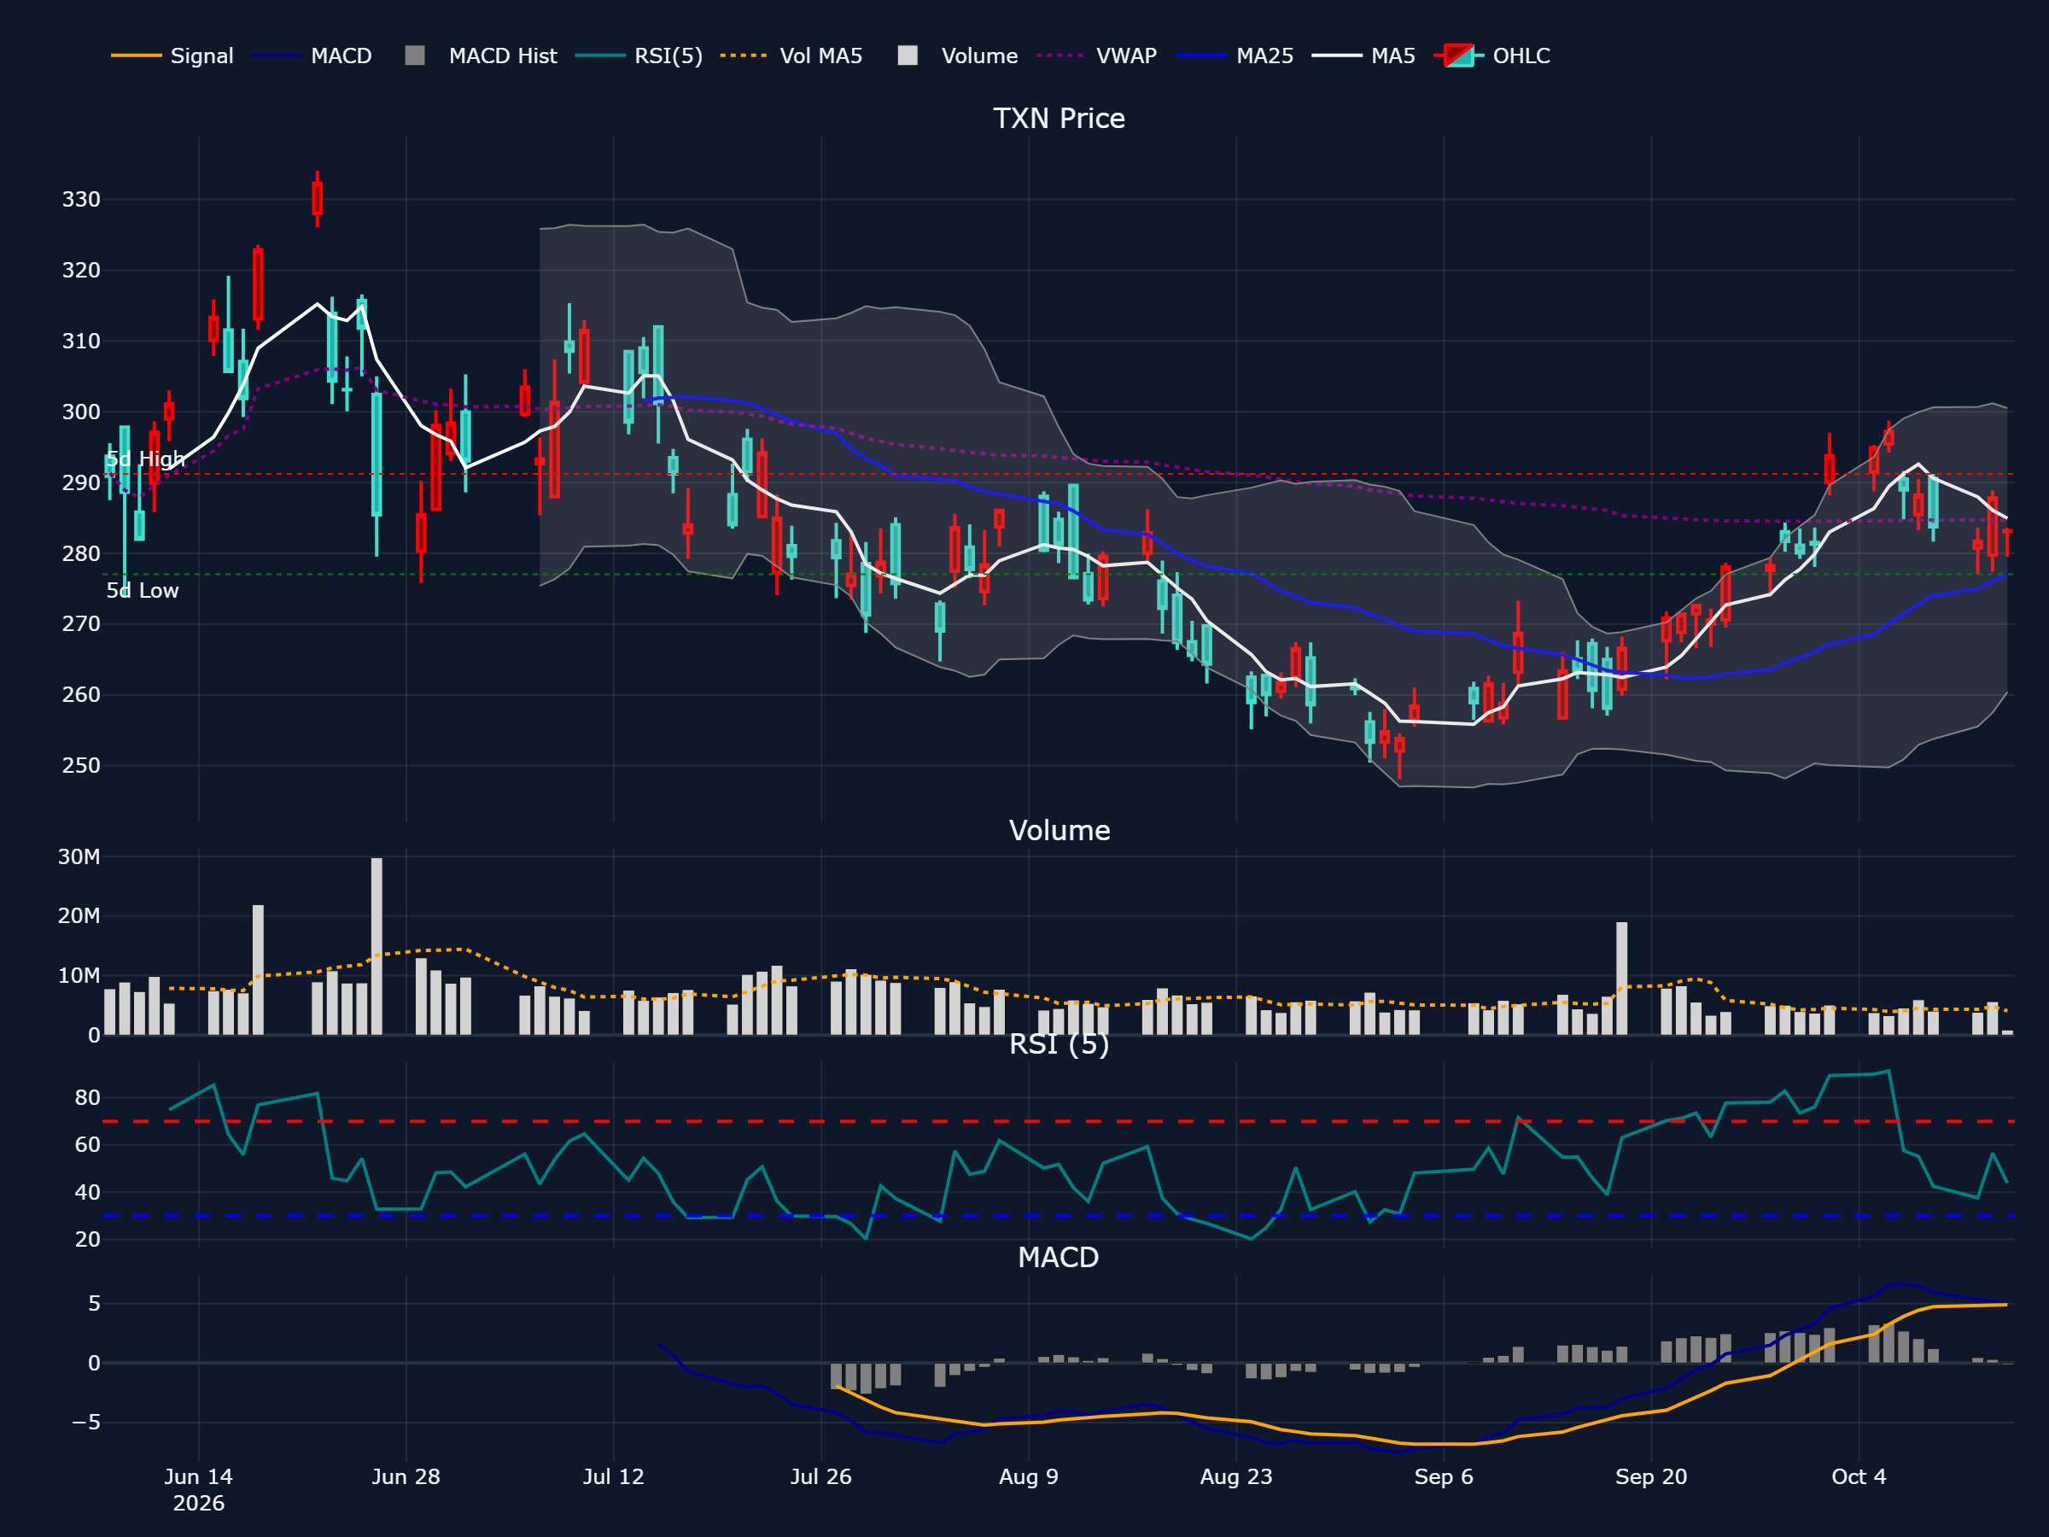Click the OHLC candlestick legend icon

[x=1459, y=56]
